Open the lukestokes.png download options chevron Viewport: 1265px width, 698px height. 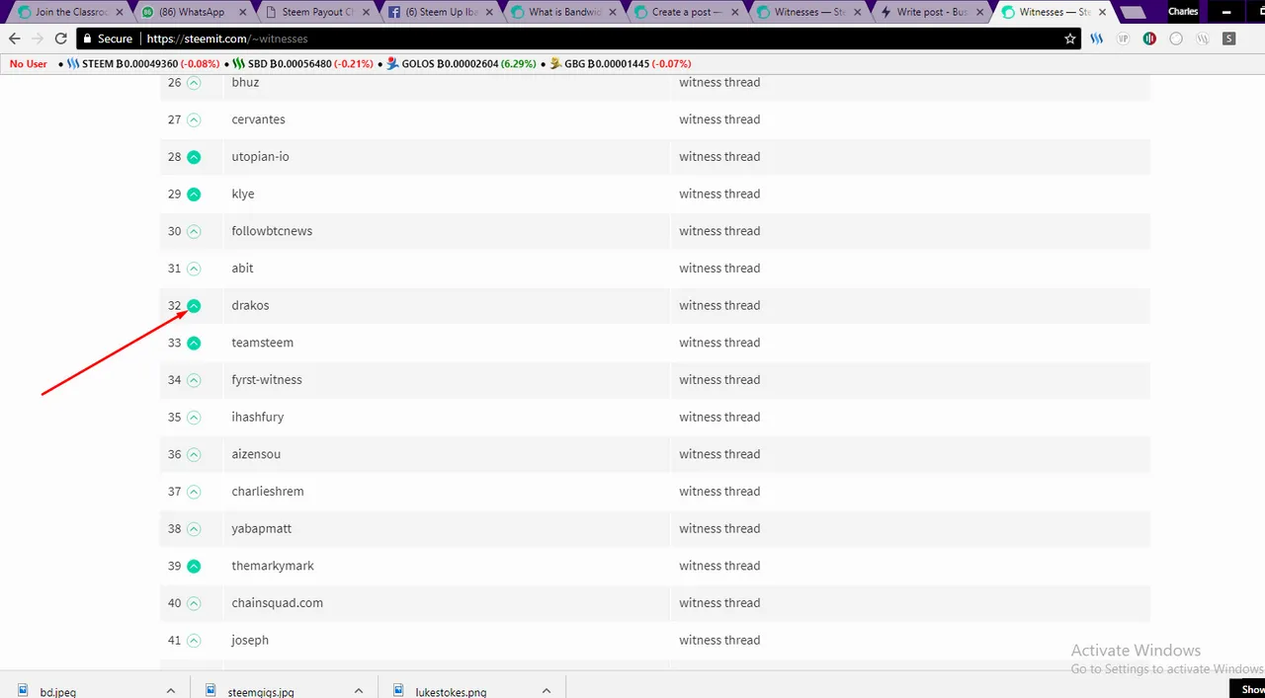pyautogui.click(x=547, y=691)
